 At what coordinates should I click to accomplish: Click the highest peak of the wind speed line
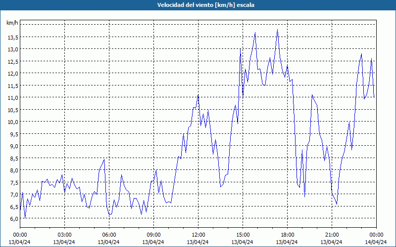coord(277,30)
